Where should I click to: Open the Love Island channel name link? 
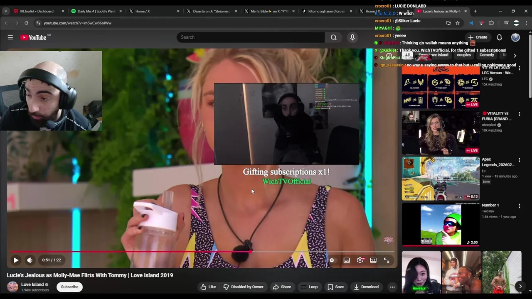coord(32,284)
